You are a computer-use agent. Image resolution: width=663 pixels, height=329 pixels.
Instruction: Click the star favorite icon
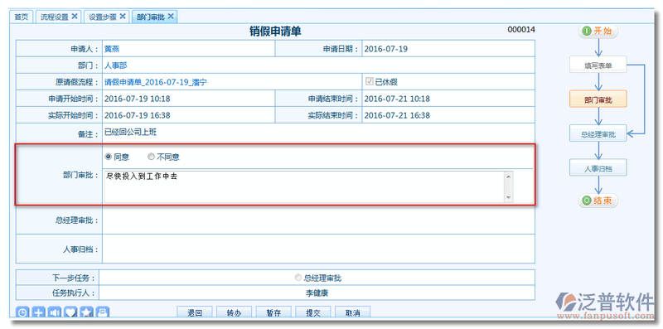(87, 312)
